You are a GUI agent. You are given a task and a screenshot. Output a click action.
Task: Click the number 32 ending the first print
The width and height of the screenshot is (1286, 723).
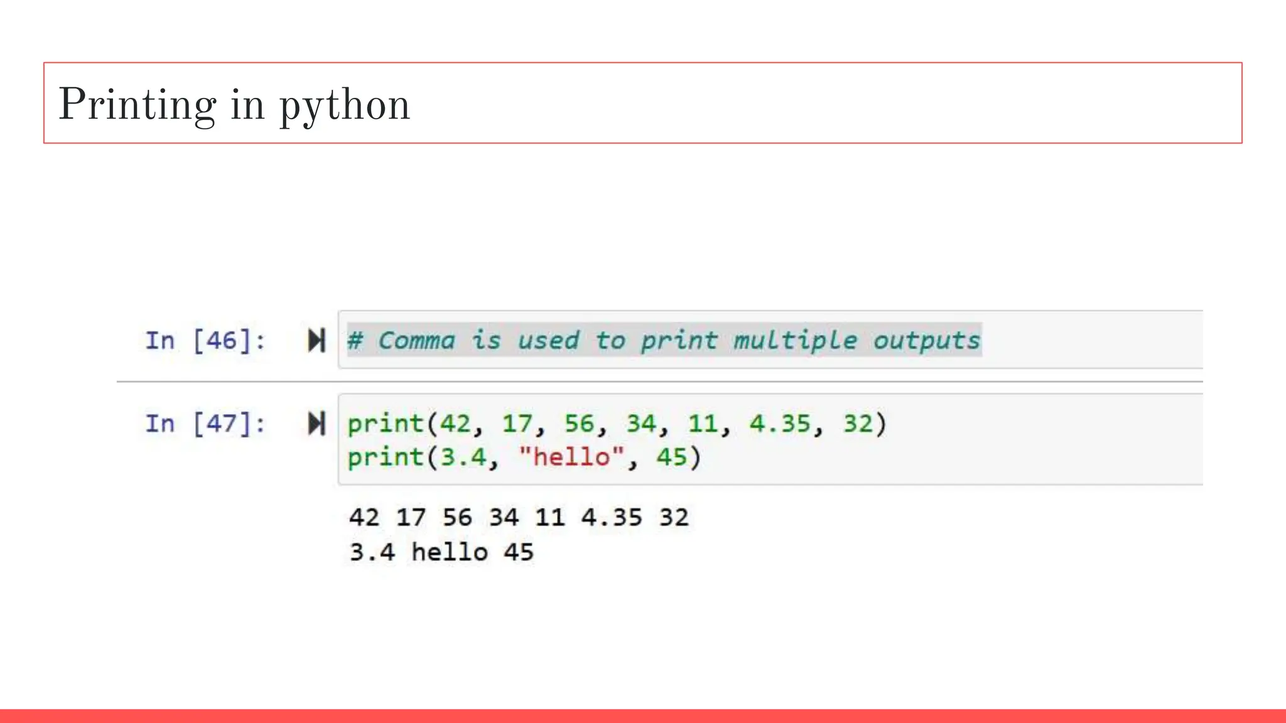(x=858, y=423)
